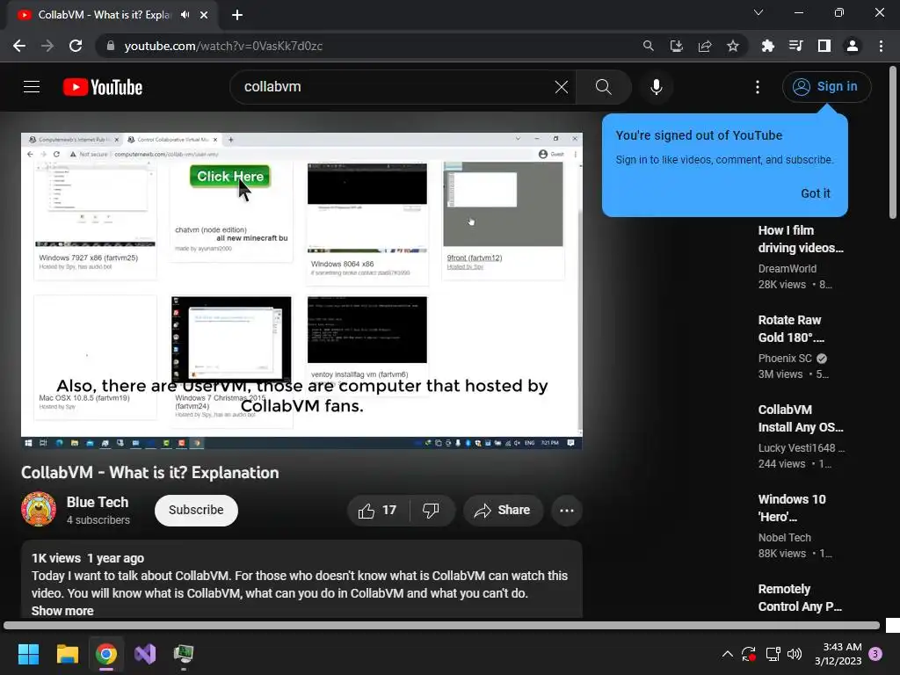Click the Sign in button
900x675 pixels.
[826, 87]
